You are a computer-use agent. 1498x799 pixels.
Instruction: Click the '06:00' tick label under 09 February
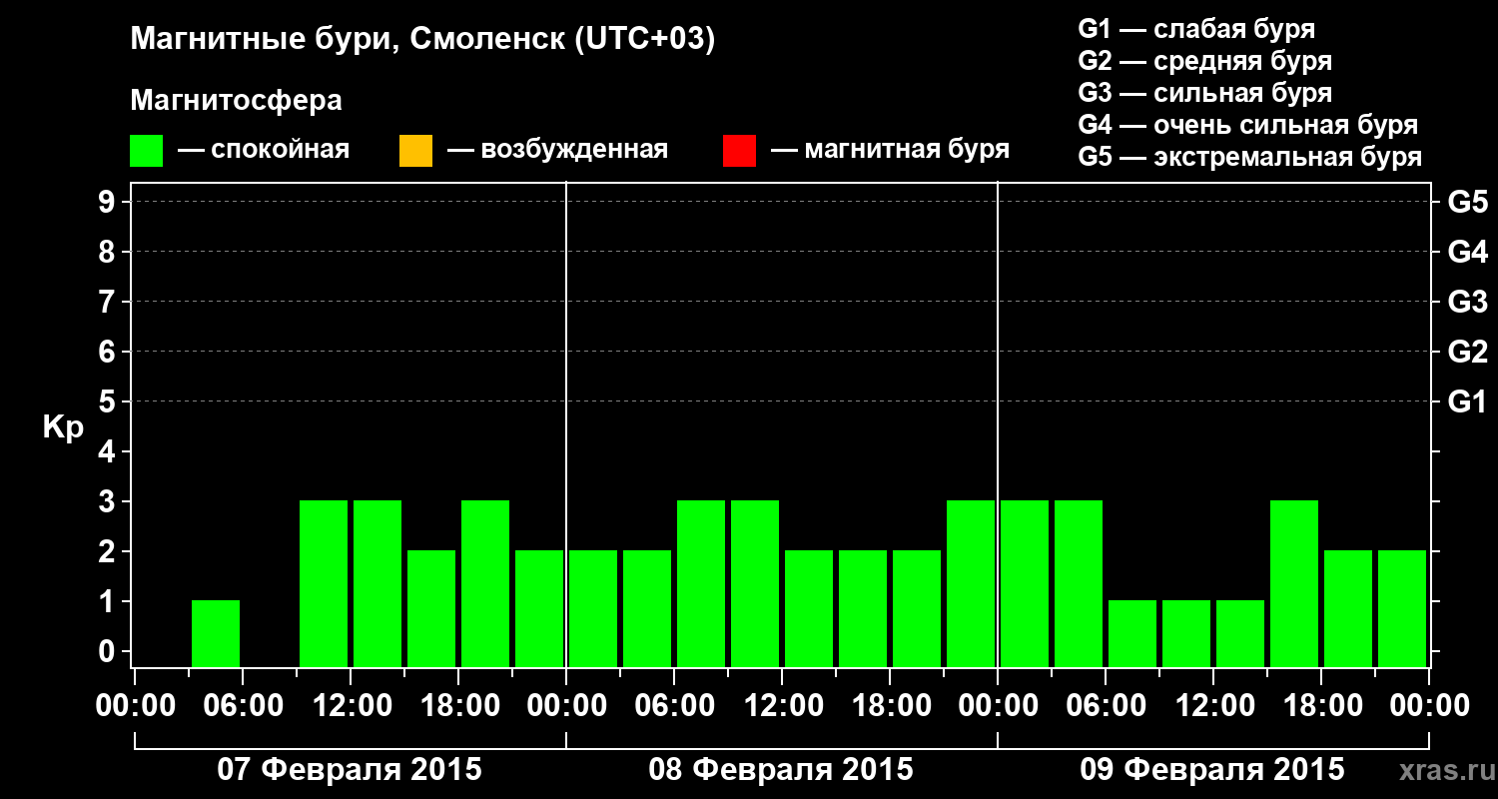pos(1106,705)
